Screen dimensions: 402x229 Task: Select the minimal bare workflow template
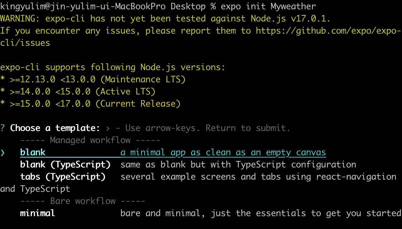[37, 213]
